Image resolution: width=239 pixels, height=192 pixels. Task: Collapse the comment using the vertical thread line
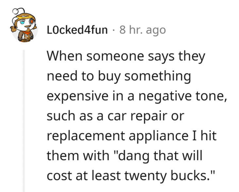click(x=24, y=121)
